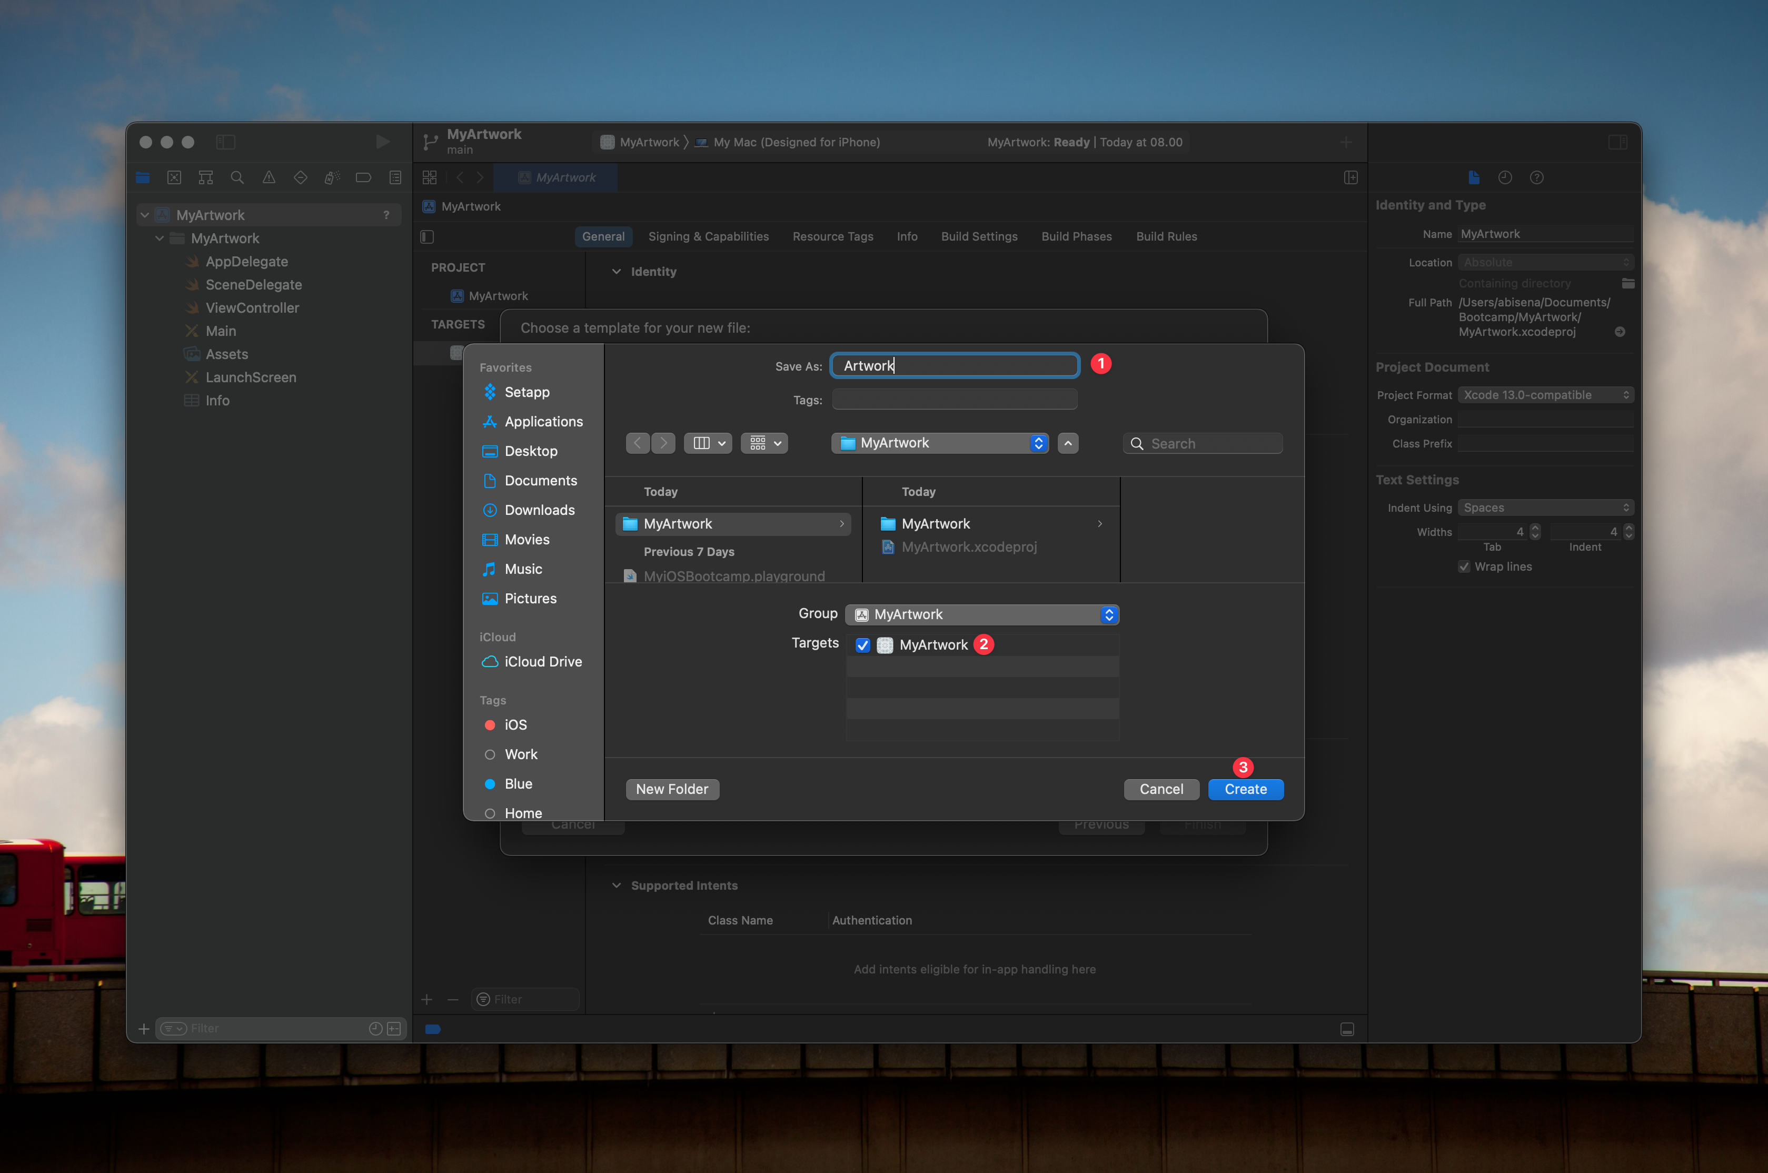Viewport: 1768px width, 1173px height.
Task: Increment the Tab width stepper
Action: [x=1535, y=528]
